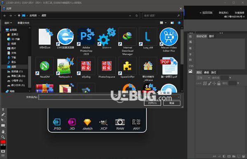
Task: Select the Notepad++ shortcut
Action: pyautogui.click(x=65, y=68)
